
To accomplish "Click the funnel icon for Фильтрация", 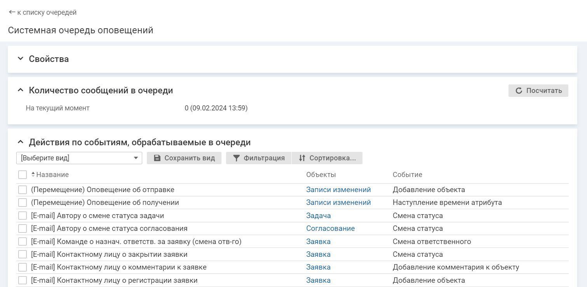I will click(x=236, y=158).
